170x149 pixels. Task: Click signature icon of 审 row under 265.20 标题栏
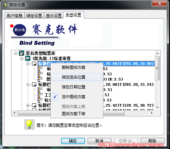coord(40,90)
